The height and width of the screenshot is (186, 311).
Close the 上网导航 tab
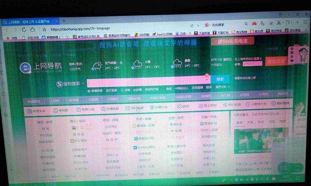tap(56, 21)
